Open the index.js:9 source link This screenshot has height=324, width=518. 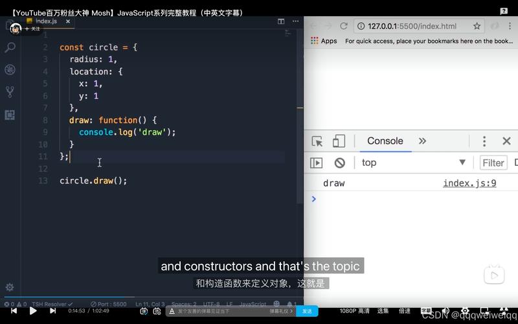coord(469,183)
